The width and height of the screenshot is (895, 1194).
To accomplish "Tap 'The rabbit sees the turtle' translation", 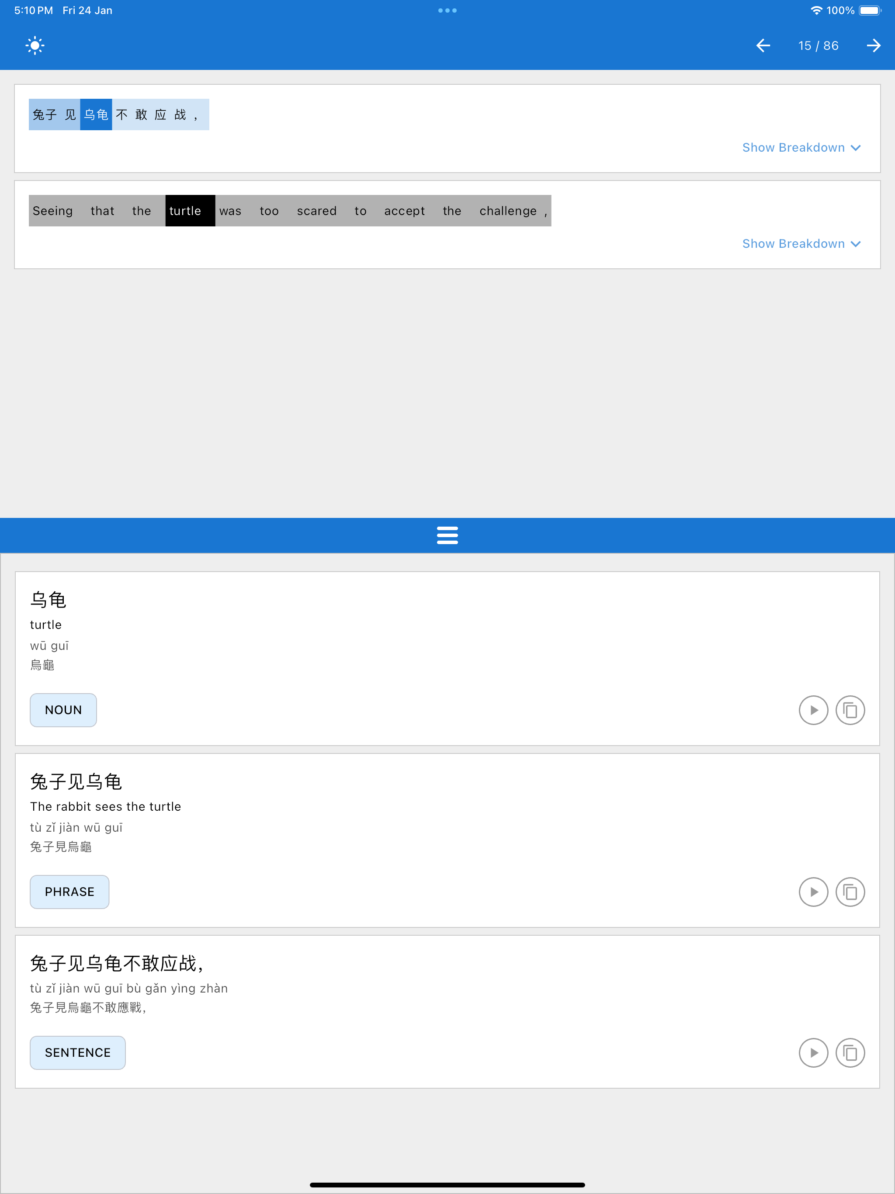I will coord(106,806).
